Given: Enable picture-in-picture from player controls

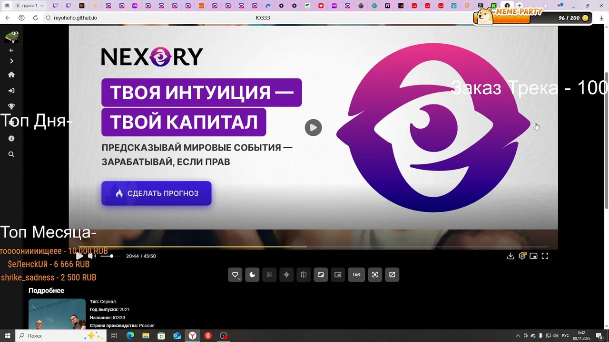Looking at the screenshot, I should pyautogui.click(x=534, y=256).
